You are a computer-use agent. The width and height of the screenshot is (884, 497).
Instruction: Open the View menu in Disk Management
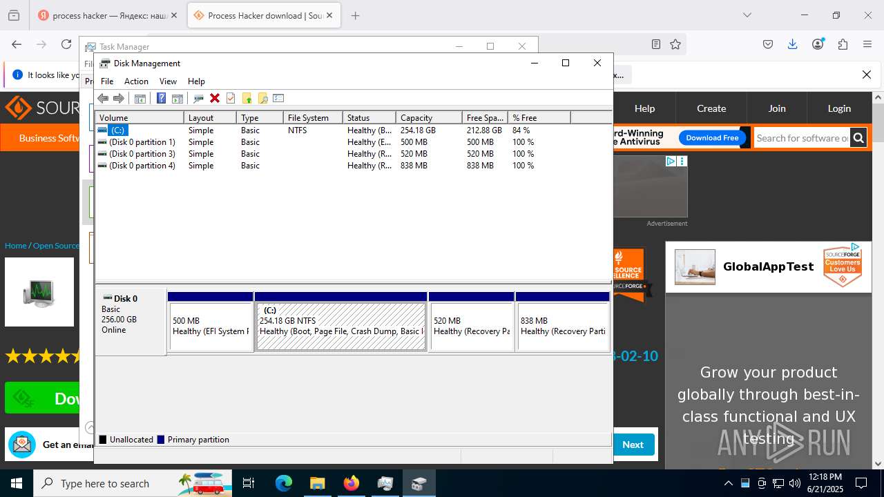168,81
